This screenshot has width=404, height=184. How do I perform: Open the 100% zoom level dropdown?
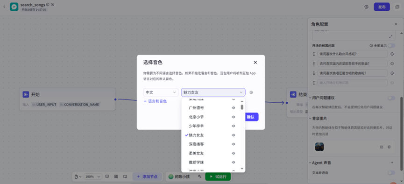click(x=93, y=177)
